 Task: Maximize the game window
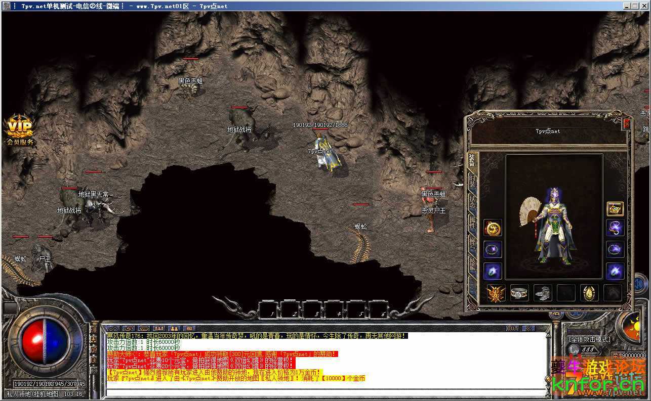click(635, 6)
